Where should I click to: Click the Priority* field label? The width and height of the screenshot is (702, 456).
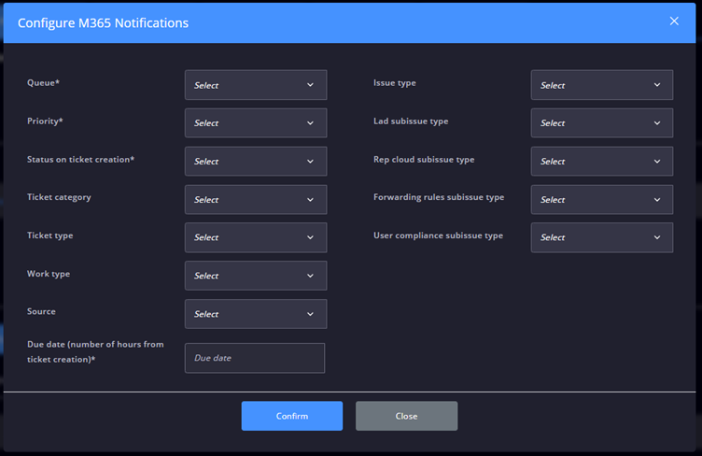[x=45, y=121]
